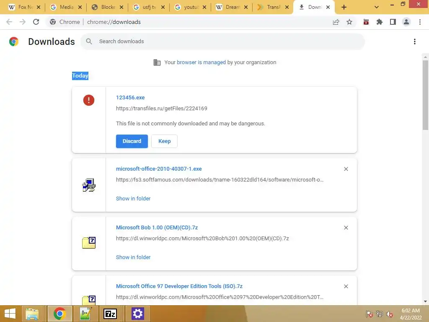
Task: Click the Chrome logo beside Downloads
Action: [x=14, y=42]
